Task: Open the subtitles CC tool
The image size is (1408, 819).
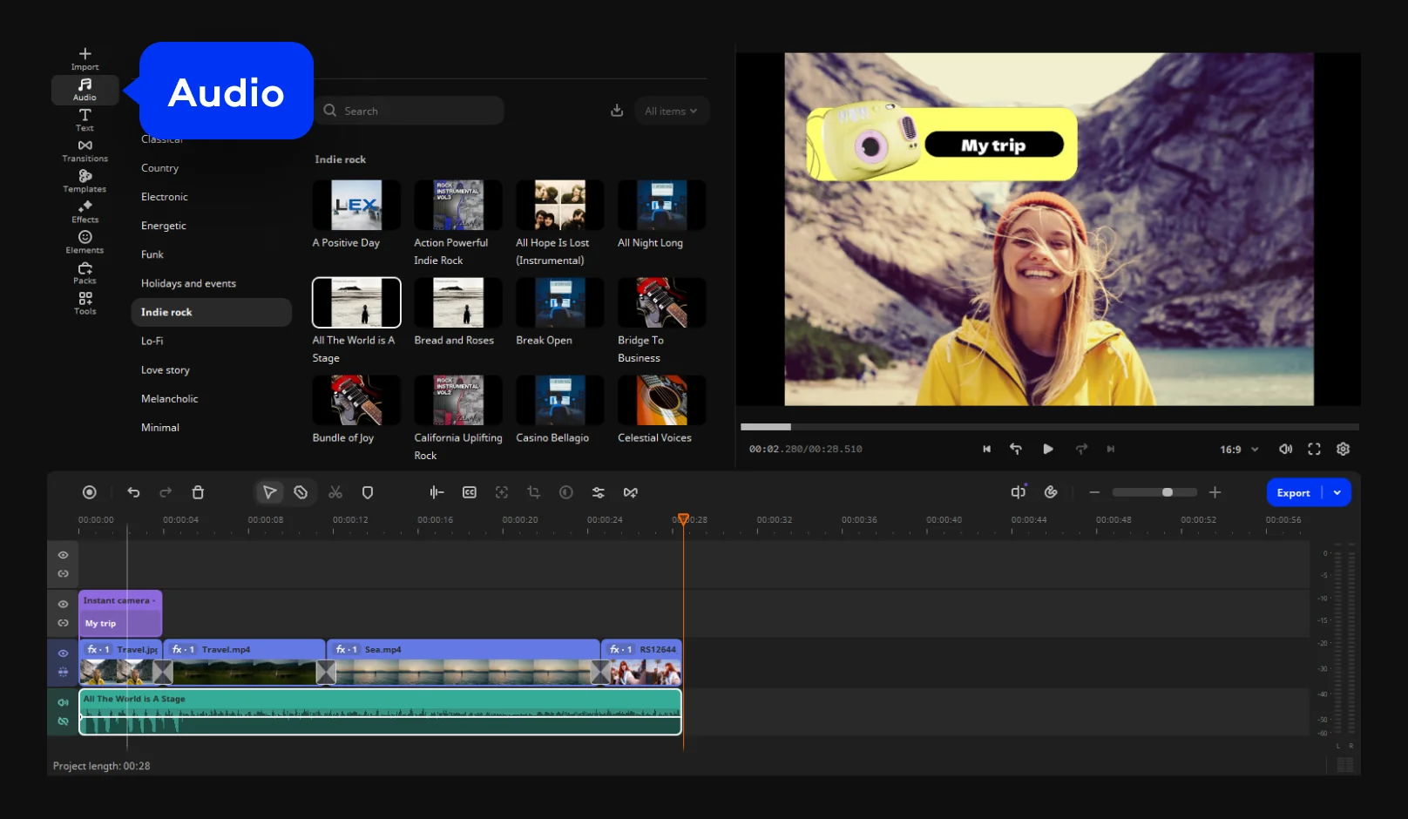Action: (x=469, y=492)
